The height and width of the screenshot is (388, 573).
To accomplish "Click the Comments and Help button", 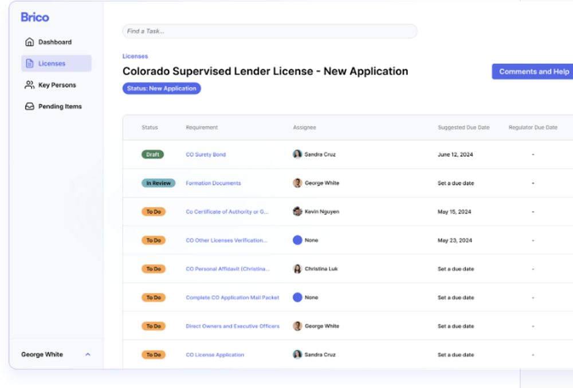I will (x=533, y=72).
